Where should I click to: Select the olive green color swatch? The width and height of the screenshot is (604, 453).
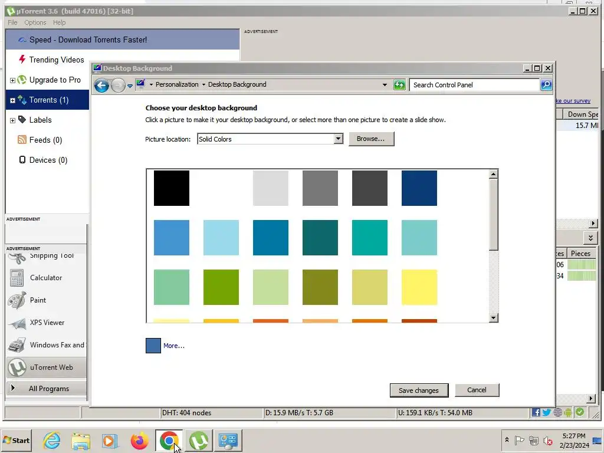[320, 287]
